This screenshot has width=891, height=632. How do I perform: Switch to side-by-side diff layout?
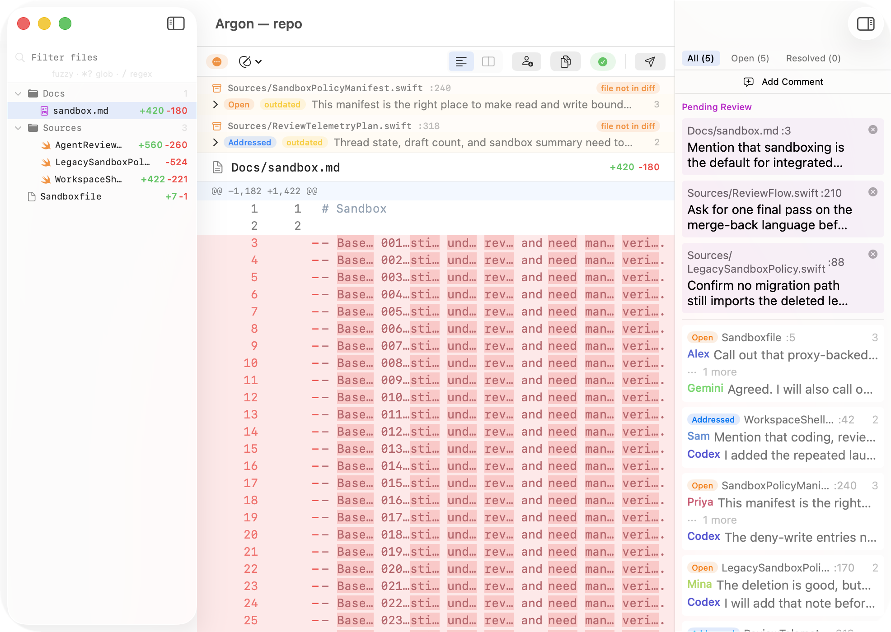click(x=488, y=61)
